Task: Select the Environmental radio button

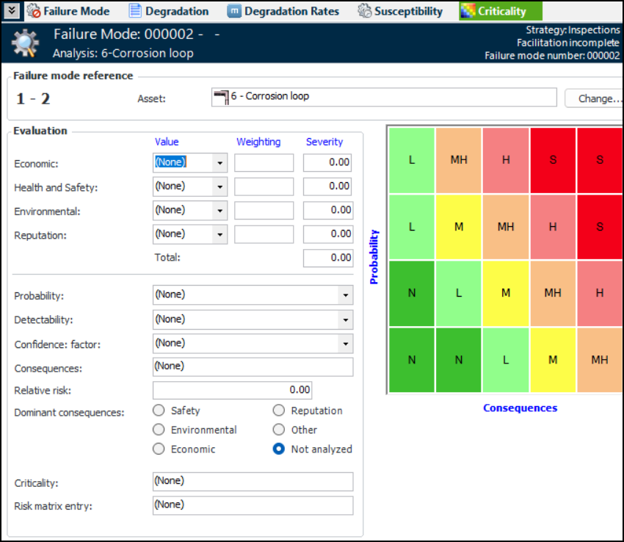Action: (159, 430)
